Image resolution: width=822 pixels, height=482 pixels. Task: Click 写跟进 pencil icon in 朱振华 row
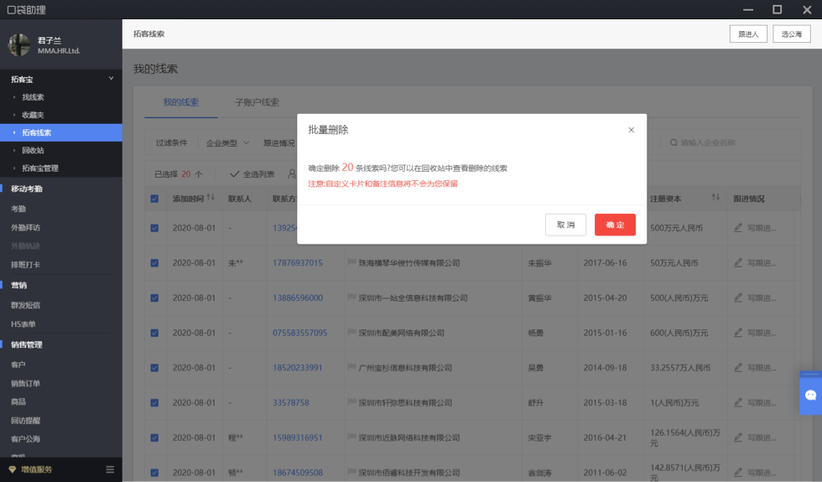coord(738,262)
